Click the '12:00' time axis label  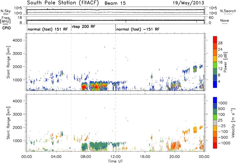(x=115, y=157)
